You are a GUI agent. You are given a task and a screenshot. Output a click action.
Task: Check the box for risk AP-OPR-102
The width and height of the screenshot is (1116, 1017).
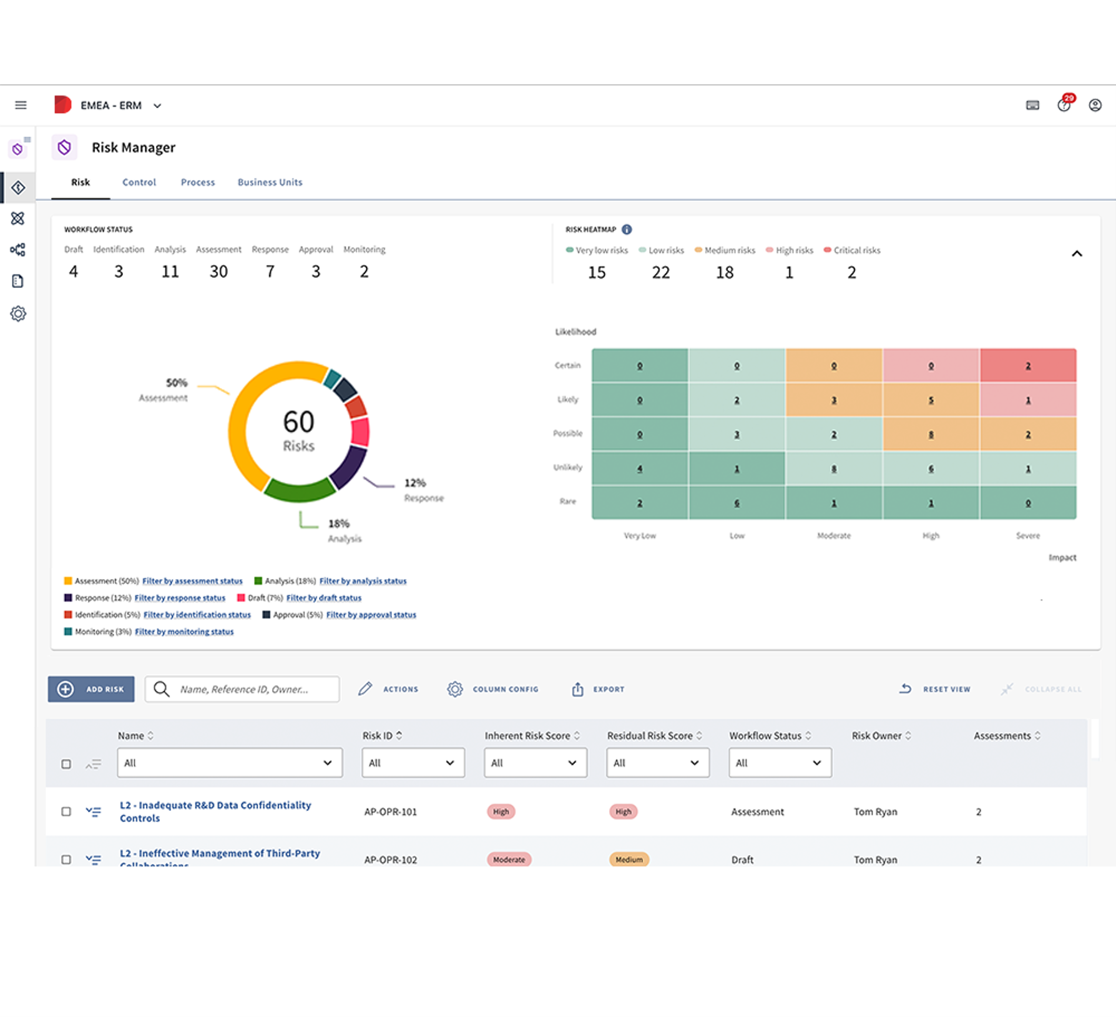(66, 860)
